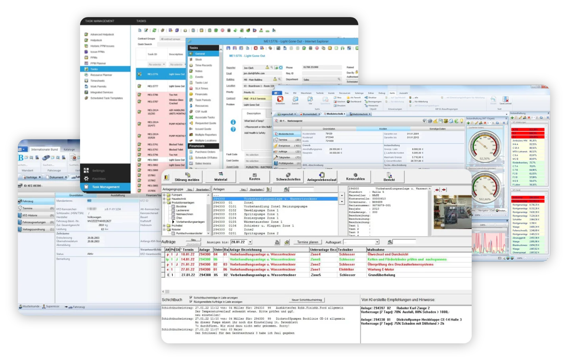Click the tree structure icon beside Anlagen Bearbeiten
Screen dimensions: 568x362
click(269, 190)
